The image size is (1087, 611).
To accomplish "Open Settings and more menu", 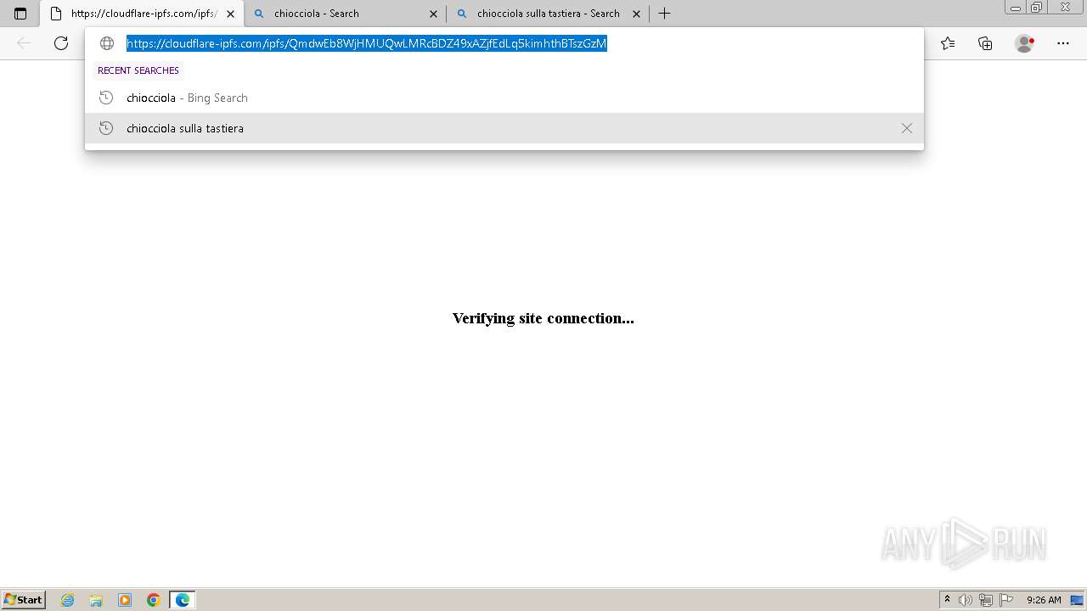I will [1063, 43].
